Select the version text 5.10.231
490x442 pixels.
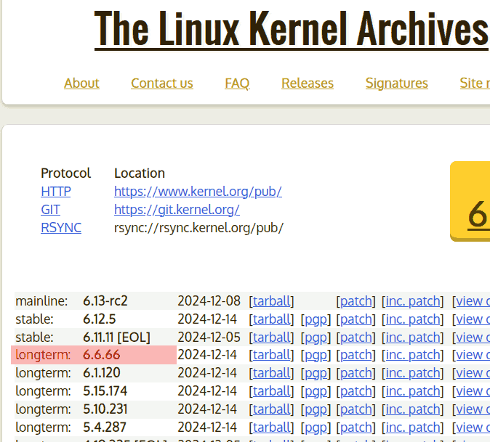(105, 409)
